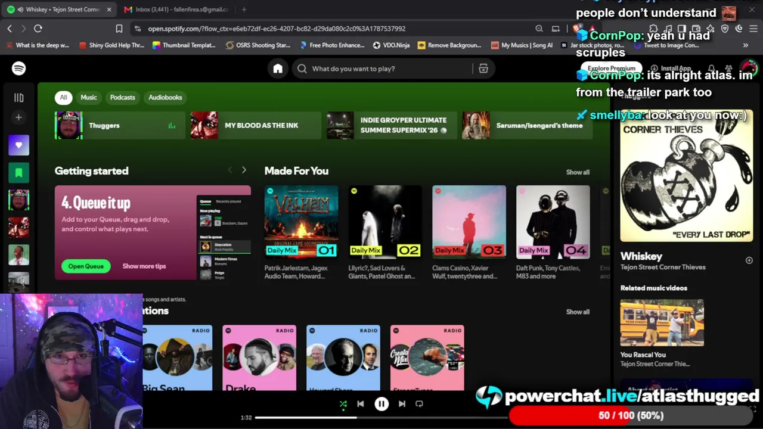Go to previous Getting started tip

point(230,170)
